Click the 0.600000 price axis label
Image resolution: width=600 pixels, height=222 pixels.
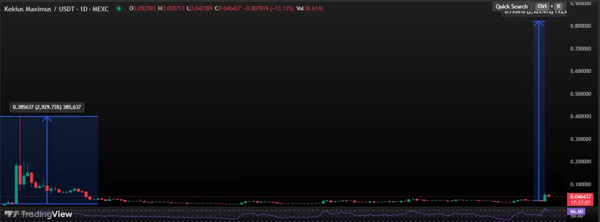[581, 71]
